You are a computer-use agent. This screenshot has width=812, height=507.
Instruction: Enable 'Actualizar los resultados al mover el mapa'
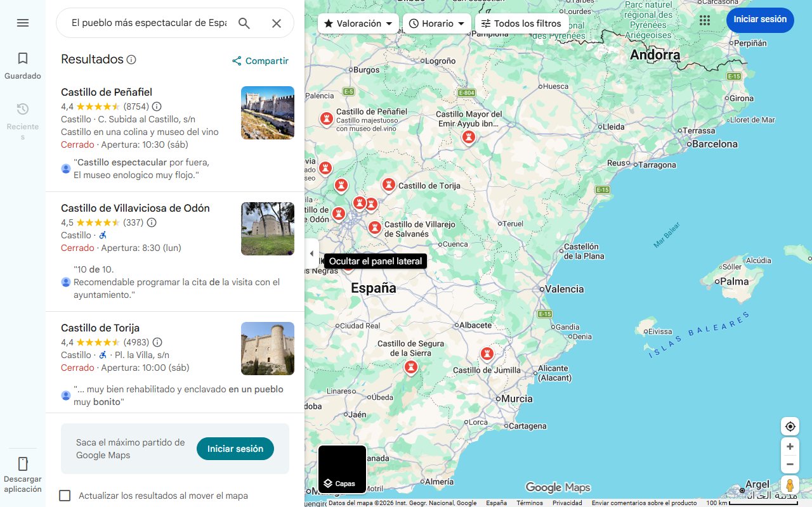pyautogui.click(x=64, y=496)
